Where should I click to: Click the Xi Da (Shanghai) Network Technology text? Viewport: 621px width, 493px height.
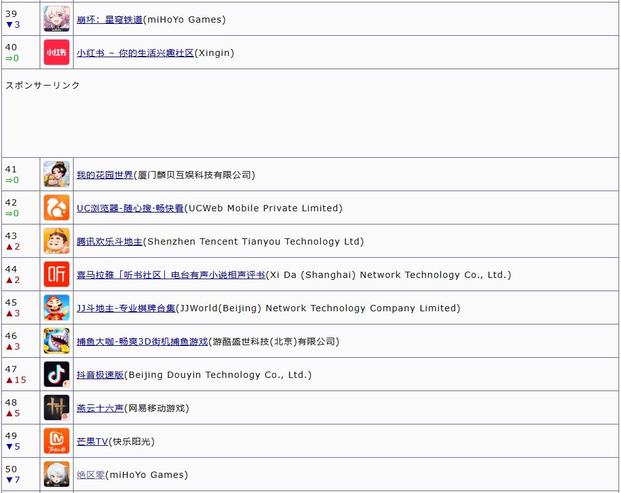pyautogui.click(x=389, y=275)
